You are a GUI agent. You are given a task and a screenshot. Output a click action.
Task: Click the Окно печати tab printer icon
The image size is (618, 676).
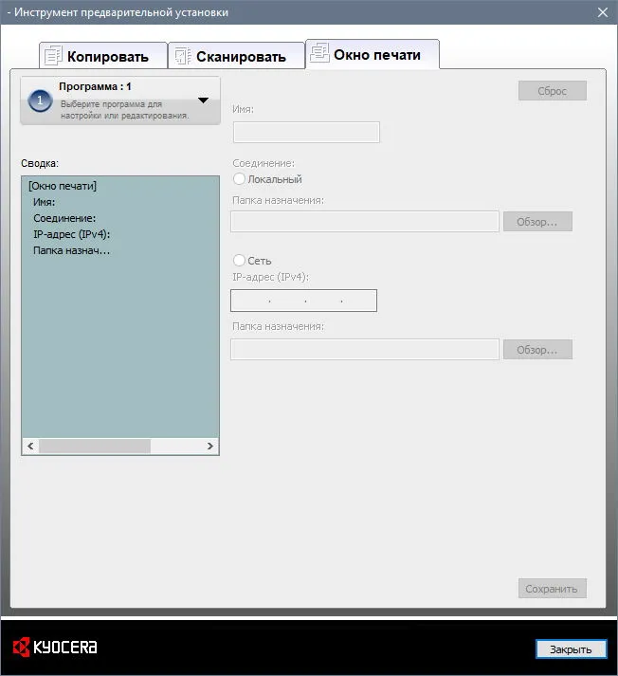pyautogui.click(x=319, y=52)
